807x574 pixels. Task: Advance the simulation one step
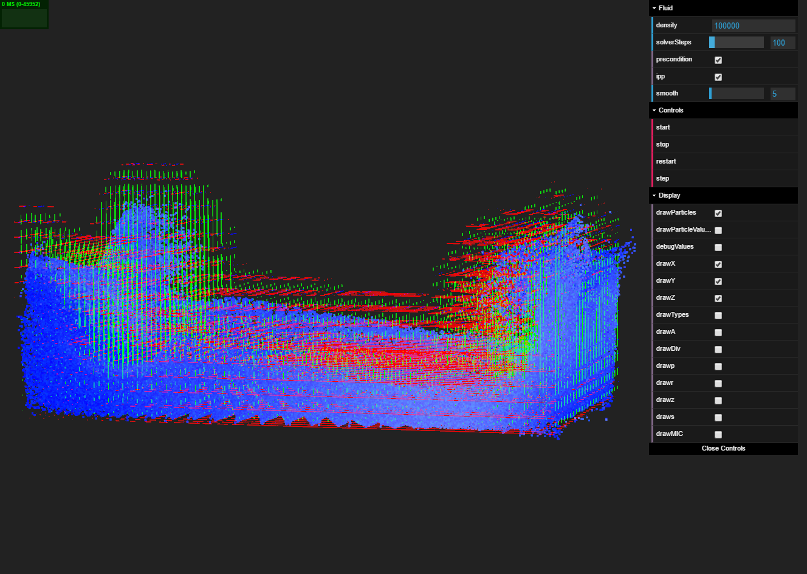click(723, 178)
